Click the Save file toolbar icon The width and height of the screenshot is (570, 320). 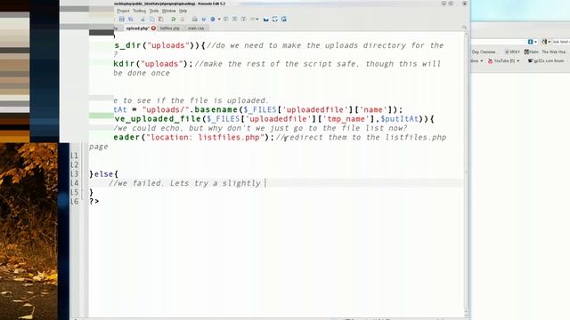[x=122, y=19]
